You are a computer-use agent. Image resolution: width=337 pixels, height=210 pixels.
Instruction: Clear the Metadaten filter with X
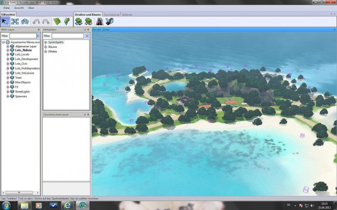(87, 36)
